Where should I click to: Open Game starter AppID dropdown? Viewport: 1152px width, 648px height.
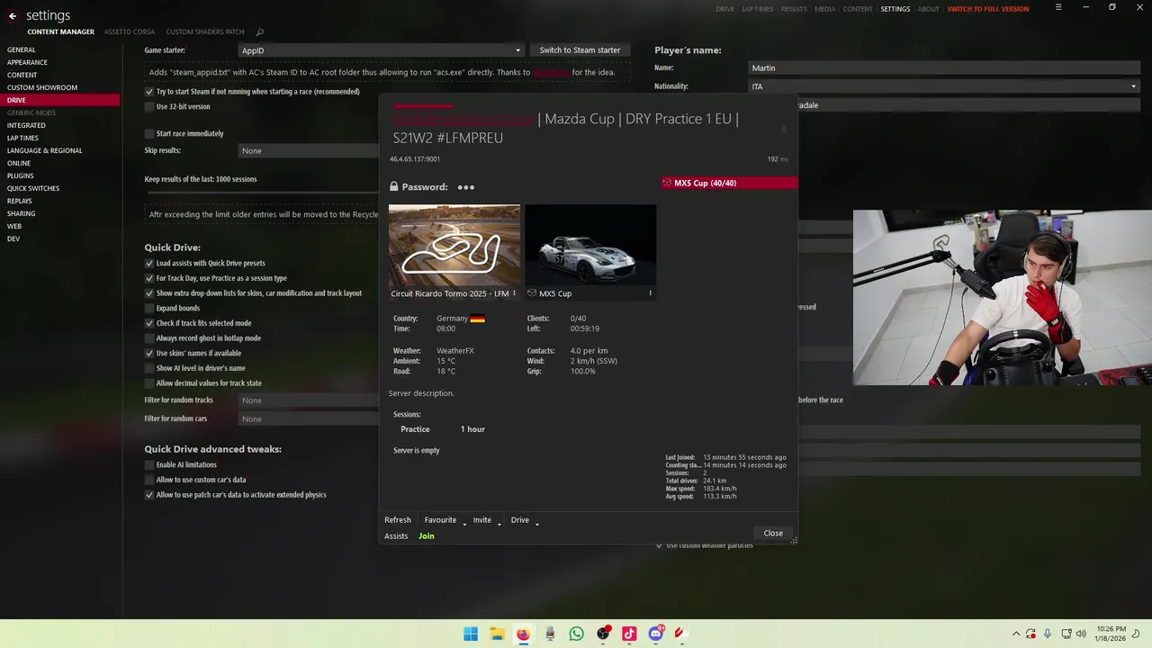pyautogui.click(x=381, y=50)
